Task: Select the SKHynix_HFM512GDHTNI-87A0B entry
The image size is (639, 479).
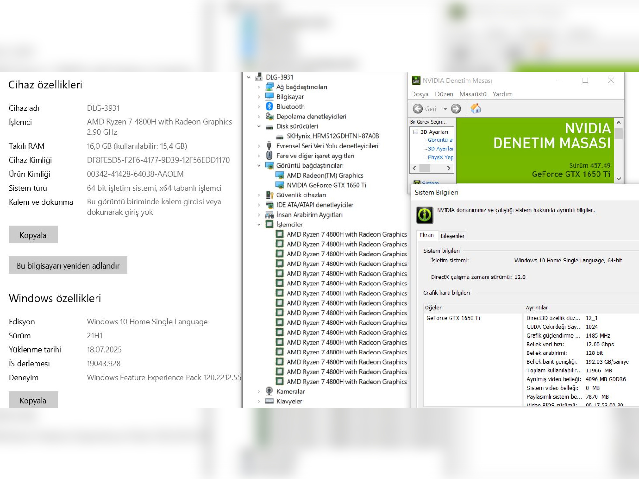Action: (333, 136)
